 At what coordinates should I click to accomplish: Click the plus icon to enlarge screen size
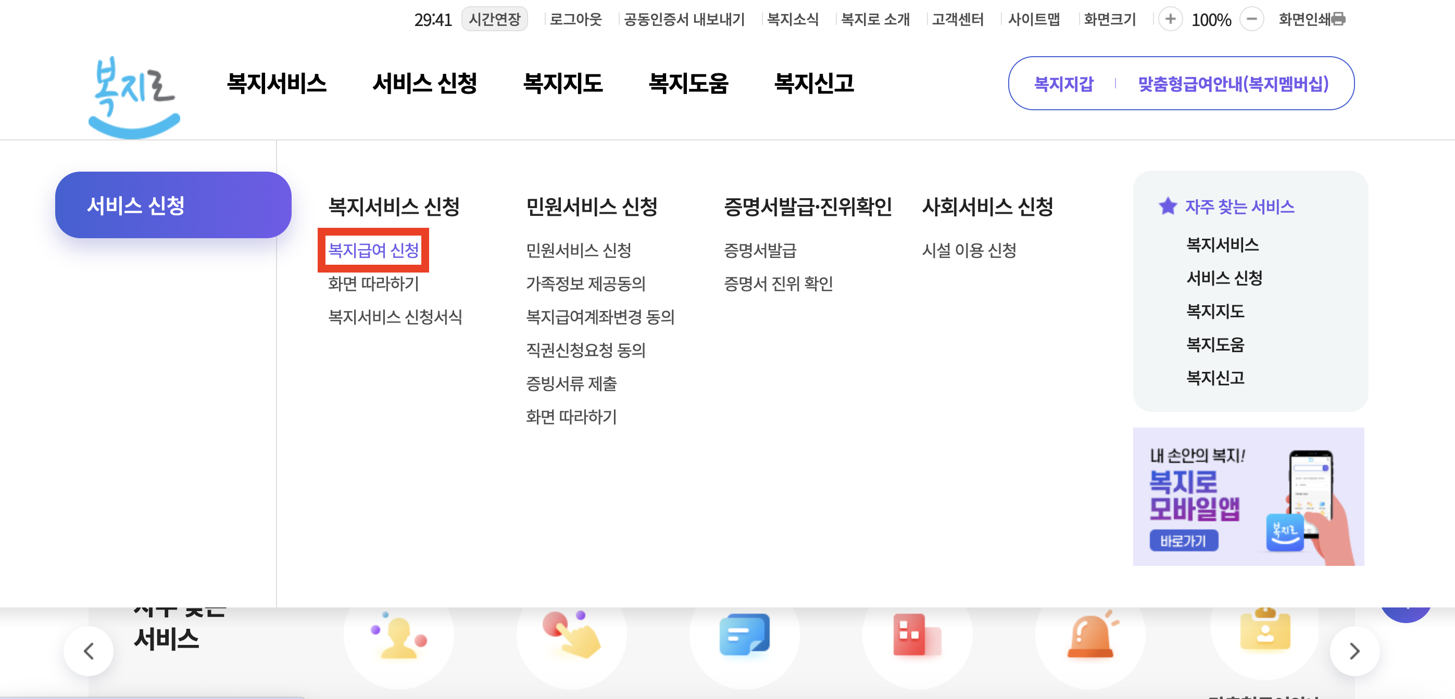(x=1171, y=19)
